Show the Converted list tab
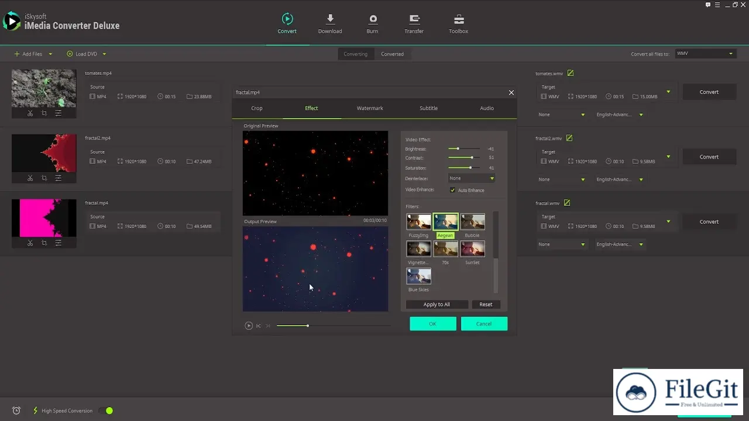This screenshot has width=749, height=421. 392,54
